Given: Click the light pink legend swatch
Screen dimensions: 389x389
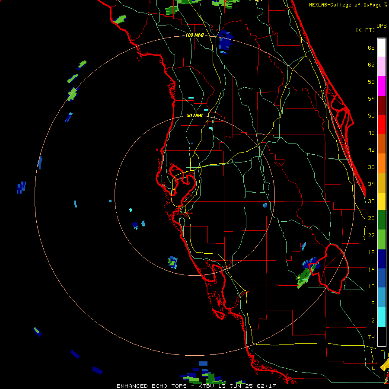Looking at the screenshot, I should pyautogui.click(x=382, y=67).
